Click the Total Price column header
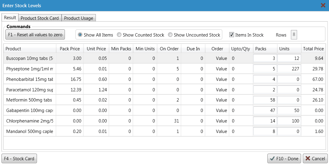Screen dimensions: 329x165 [x=313, y=49]
